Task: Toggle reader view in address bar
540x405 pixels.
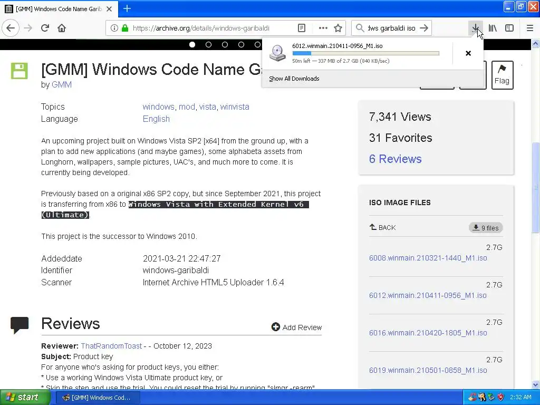Action: coord(301,28)
